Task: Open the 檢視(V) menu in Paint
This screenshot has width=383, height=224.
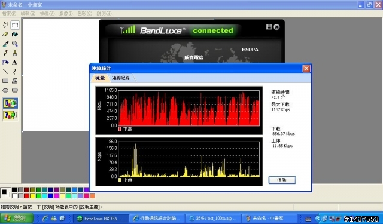Action: click(x=47, y=13)
